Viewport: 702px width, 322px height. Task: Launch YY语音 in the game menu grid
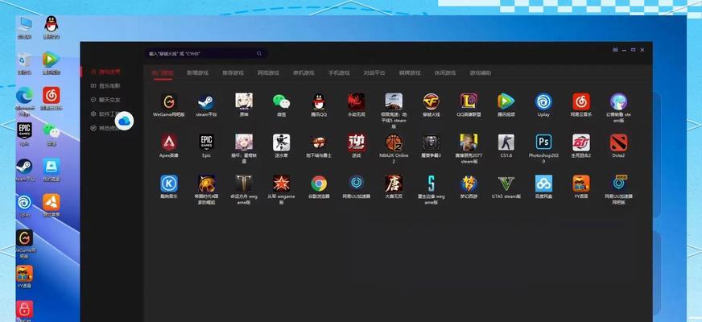click(581, 184)
